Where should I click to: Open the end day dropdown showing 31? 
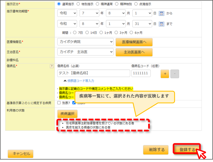(x=142, y=24)
